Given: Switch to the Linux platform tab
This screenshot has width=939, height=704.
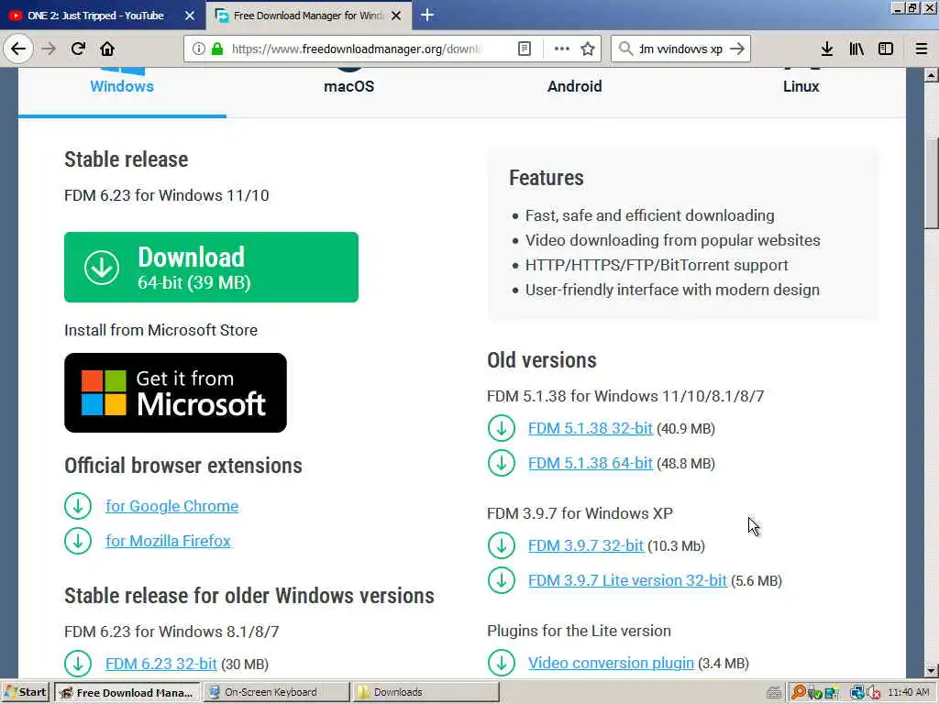Looking at the screenshot, I should coord(801,86).
